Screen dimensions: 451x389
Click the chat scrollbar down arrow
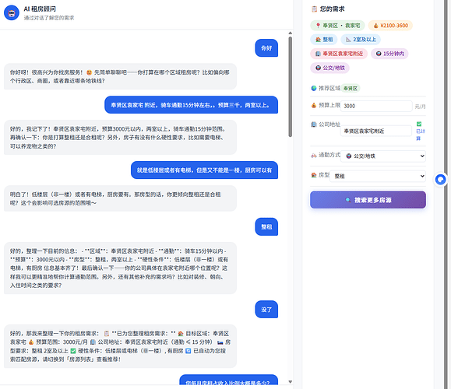[x=291, y=381]
